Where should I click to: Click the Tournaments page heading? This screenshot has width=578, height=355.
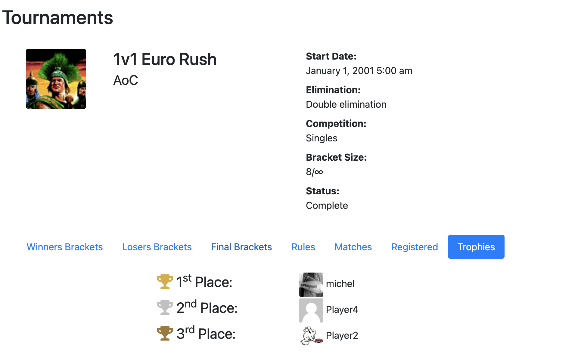(57, 17)
